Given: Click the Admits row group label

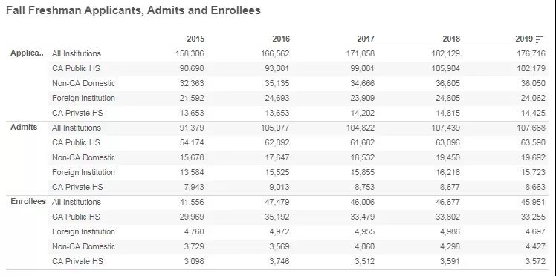Looking at the screenshot, I should click(x=24, y=128).
